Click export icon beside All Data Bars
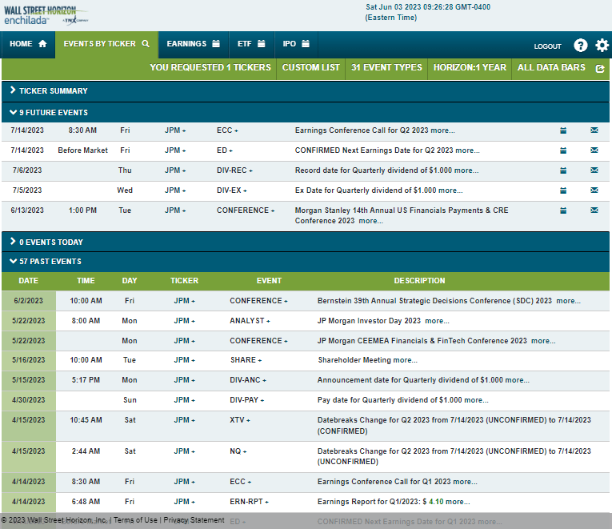This screenshot has width=612, height=529. pos(600,69)
